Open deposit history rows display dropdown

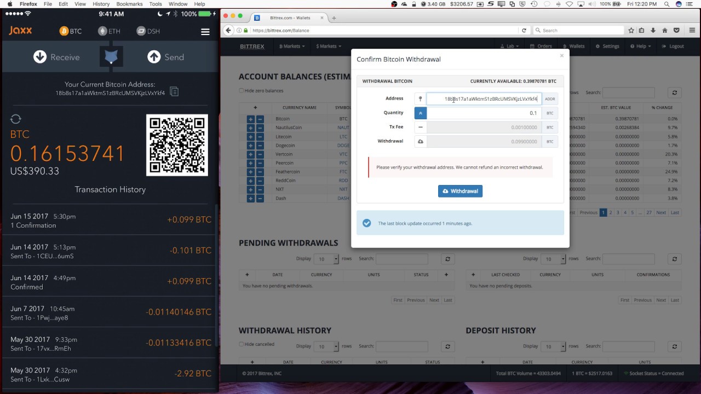(554, 346)
